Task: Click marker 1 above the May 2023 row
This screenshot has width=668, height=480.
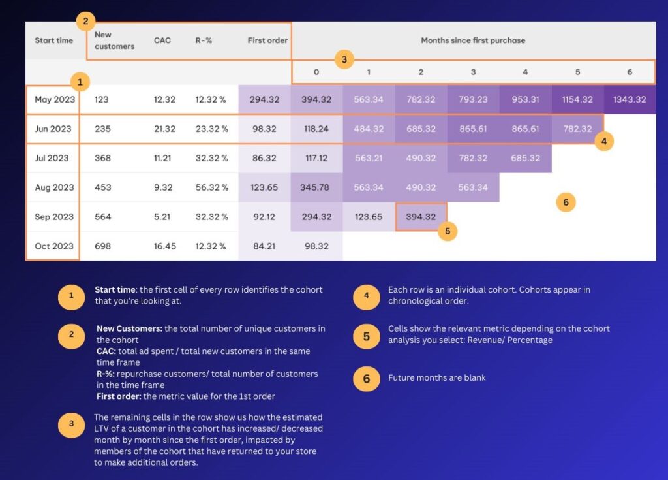Action: [80, 82]
